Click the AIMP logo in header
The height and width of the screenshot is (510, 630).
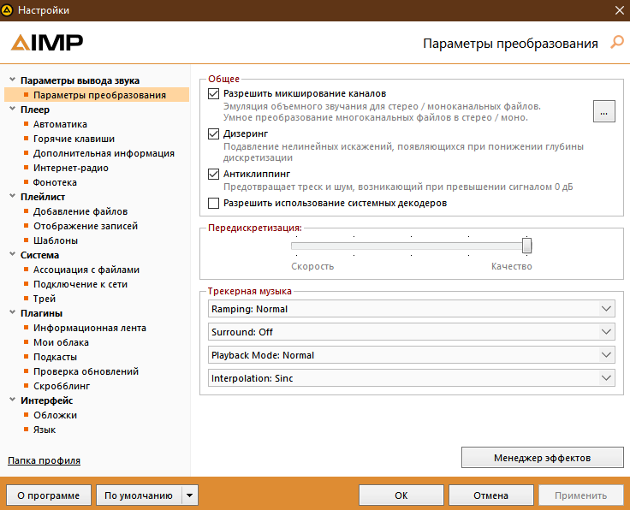click(x=47, y=43)
